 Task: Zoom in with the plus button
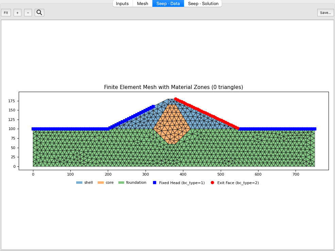(18, 13)
